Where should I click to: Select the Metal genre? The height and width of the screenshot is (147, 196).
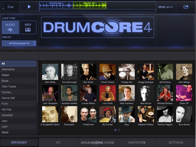[x=18, y=132]
